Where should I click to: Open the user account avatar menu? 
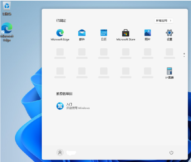pos(60,152)
